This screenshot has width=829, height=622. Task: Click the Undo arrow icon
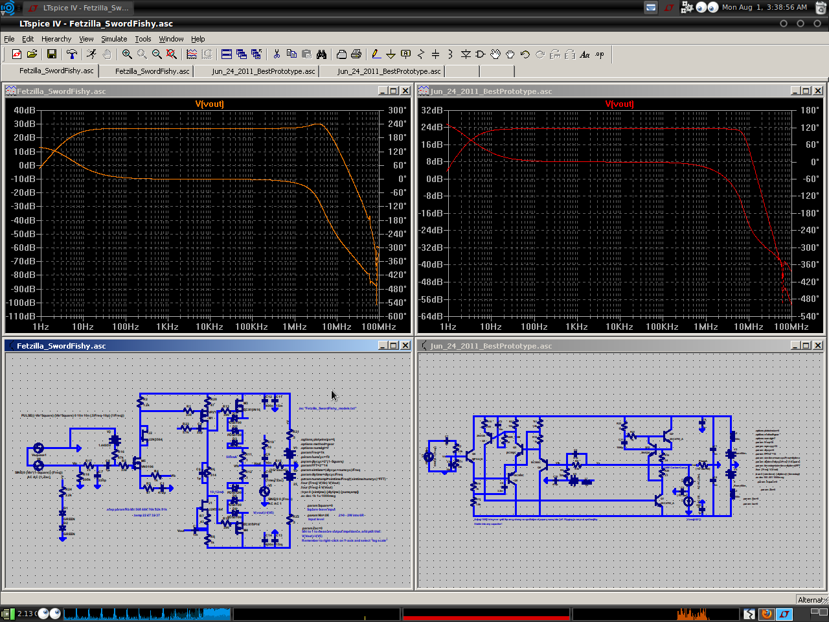pos(525,54)
